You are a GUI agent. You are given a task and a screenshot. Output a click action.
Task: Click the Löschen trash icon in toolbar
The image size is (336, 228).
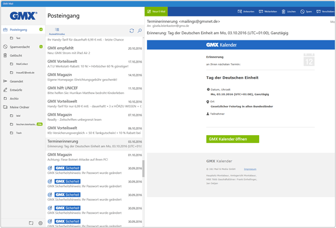coord(283,11)
